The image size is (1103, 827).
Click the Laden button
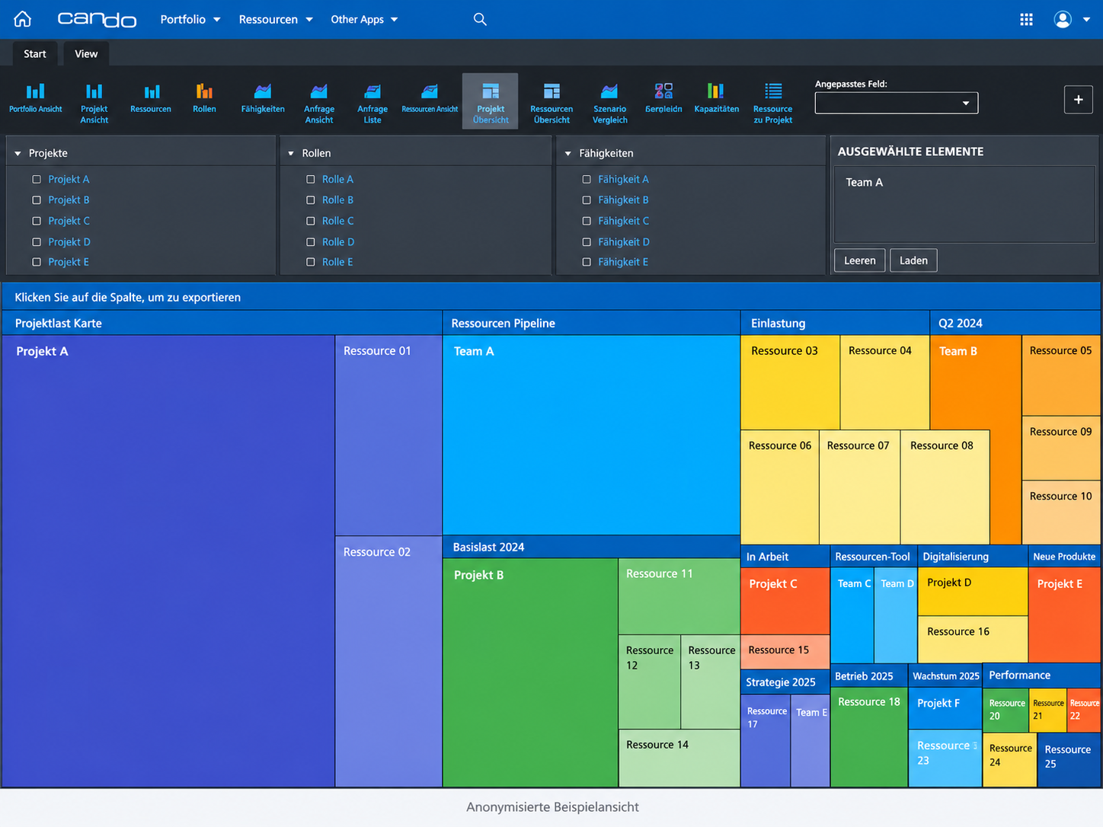pyautogui.click(x=913, y=260)
